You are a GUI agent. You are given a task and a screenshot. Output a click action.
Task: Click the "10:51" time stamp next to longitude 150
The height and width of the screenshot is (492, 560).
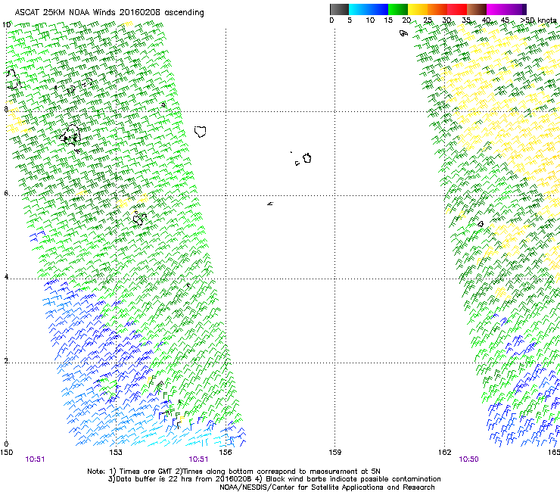[35, 459]
